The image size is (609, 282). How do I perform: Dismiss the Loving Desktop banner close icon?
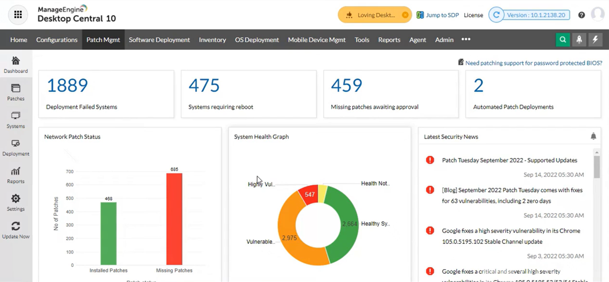click(405, 15)
